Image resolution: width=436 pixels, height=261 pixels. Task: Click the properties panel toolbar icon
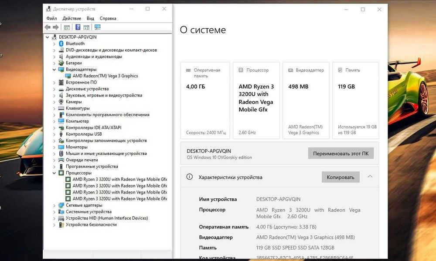click(x=86, y=27)
